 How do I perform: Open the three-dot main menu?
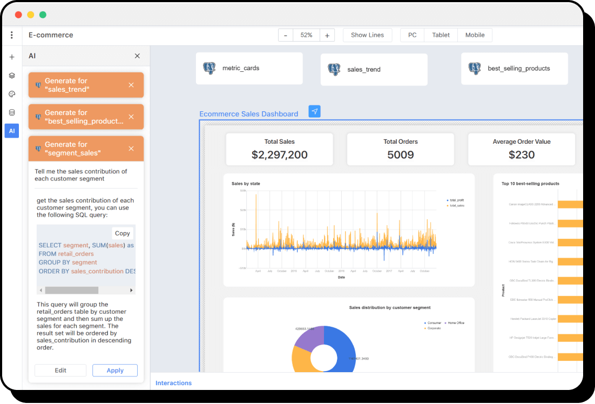(x=12, y=35)
